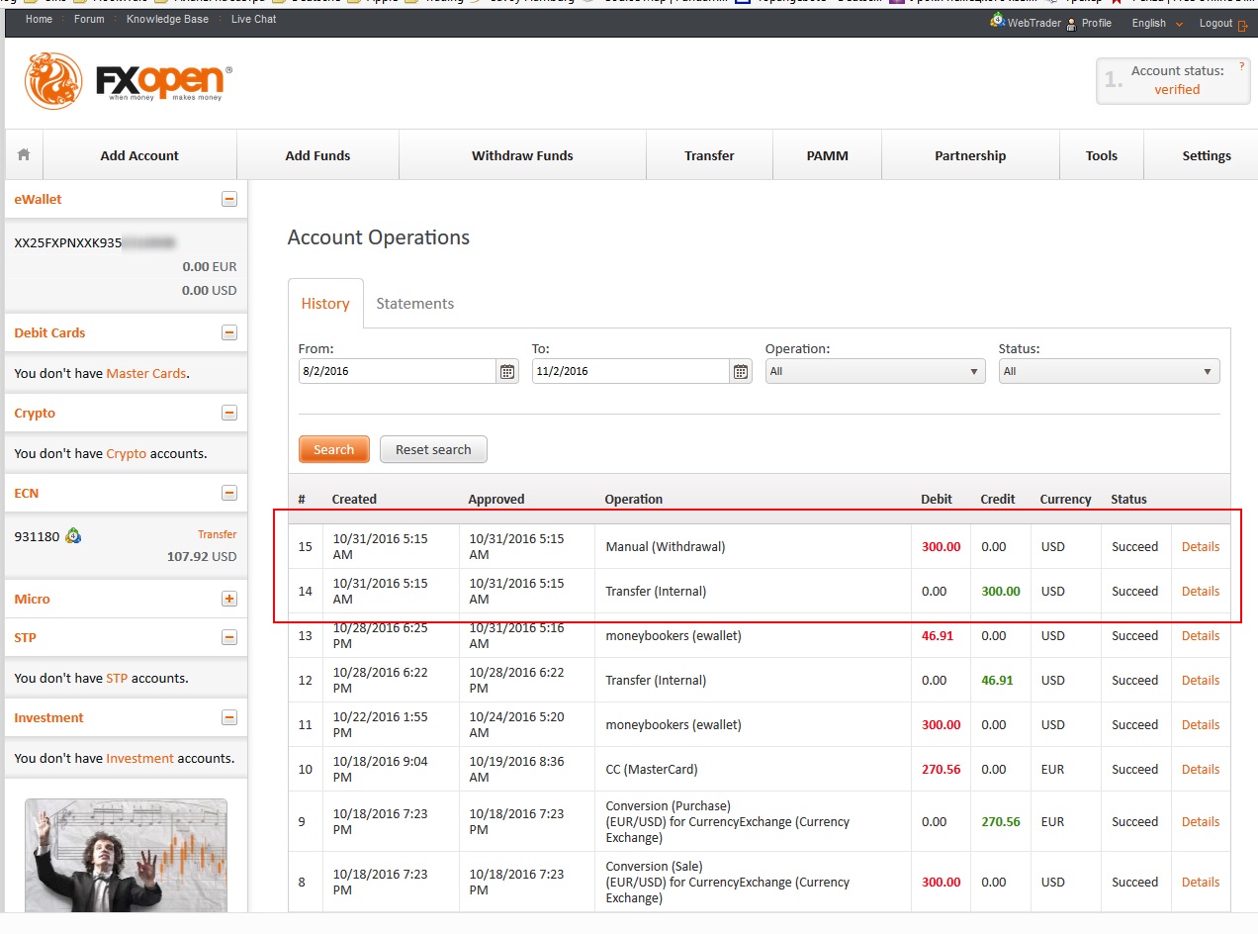Viewport: 1258px width, 934px height.
Task: Open Details for operation 10 CC MasterCard
Action: coord(1201,769)
